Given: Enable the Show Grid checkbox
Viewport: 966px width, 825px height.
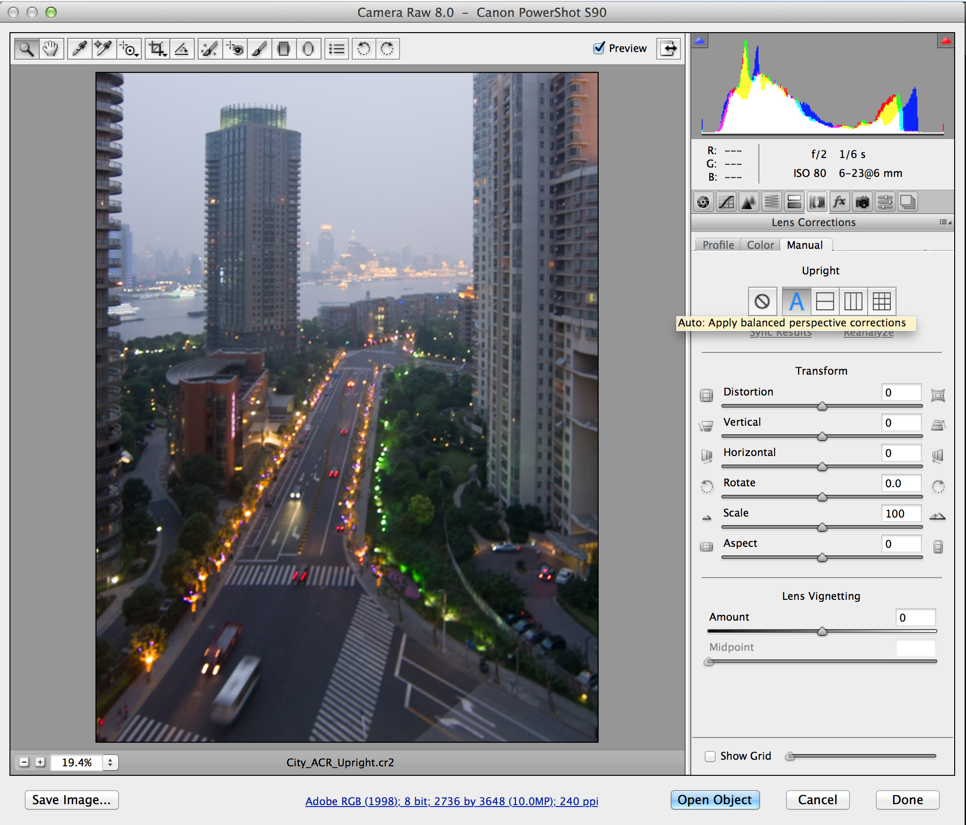Looking at the screenshot, I should pos(710,756).
